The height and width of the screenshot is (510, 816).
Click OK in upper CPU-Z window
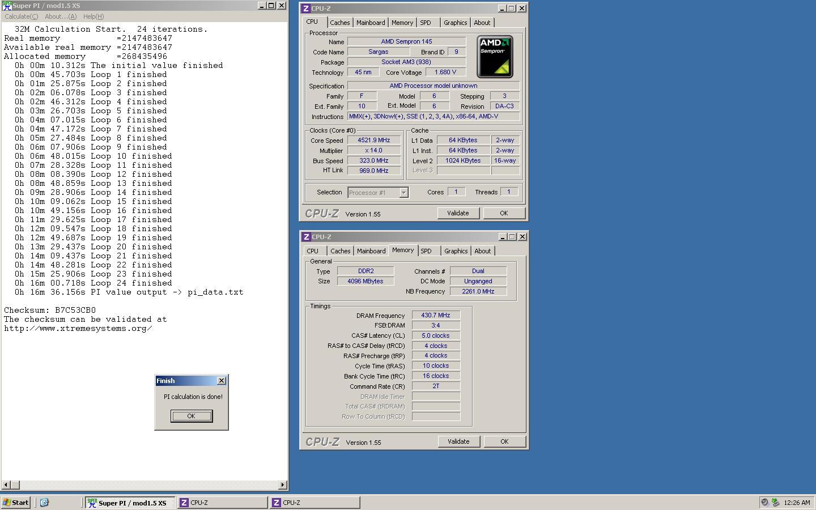point(504,213)
